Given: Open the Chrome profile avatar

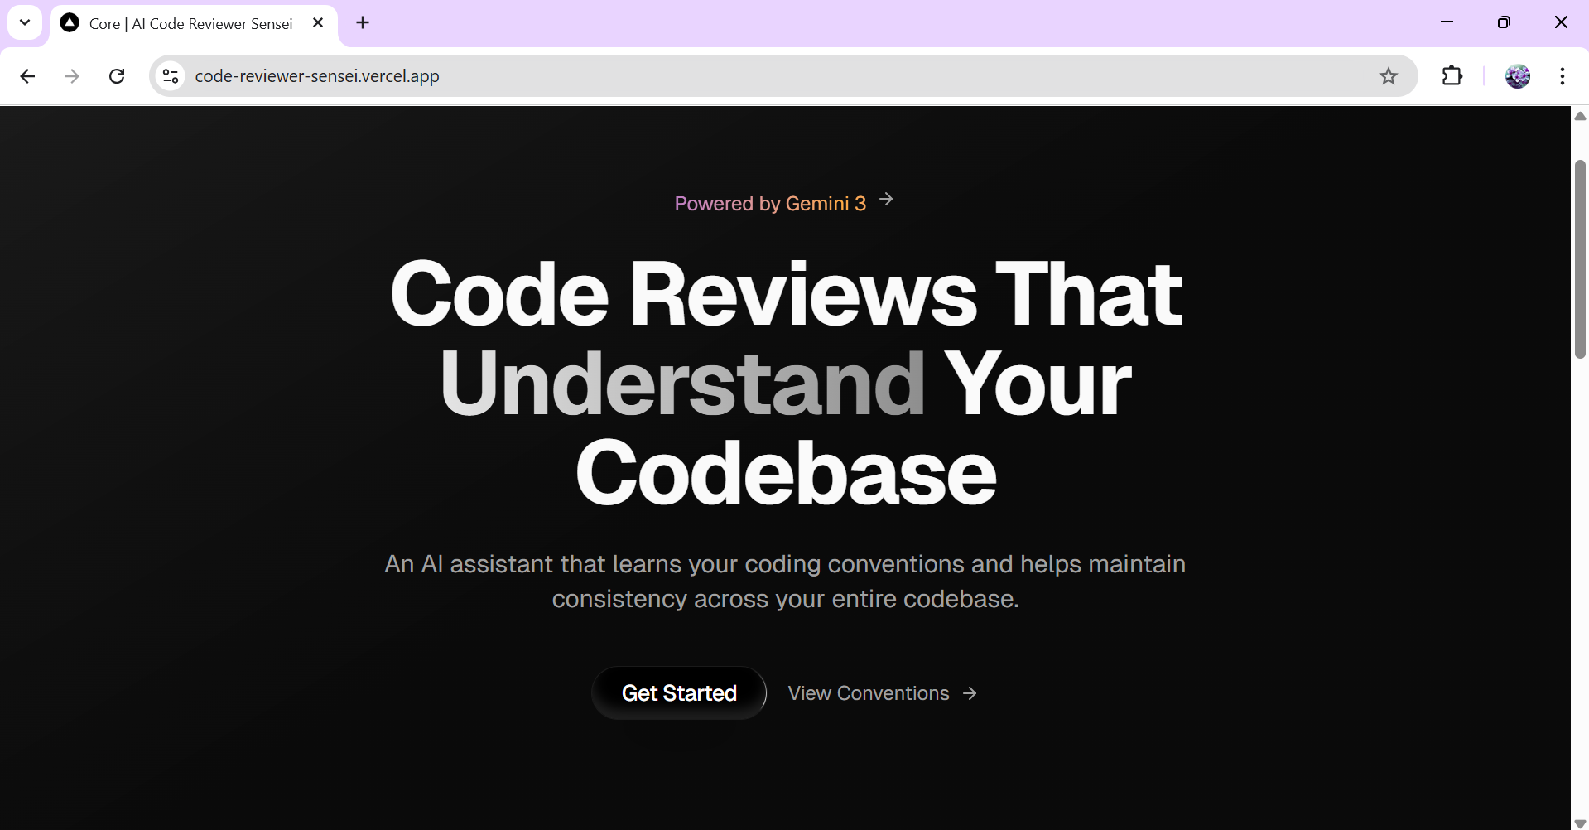Looking at the screenshot, I should point(1518,76).
